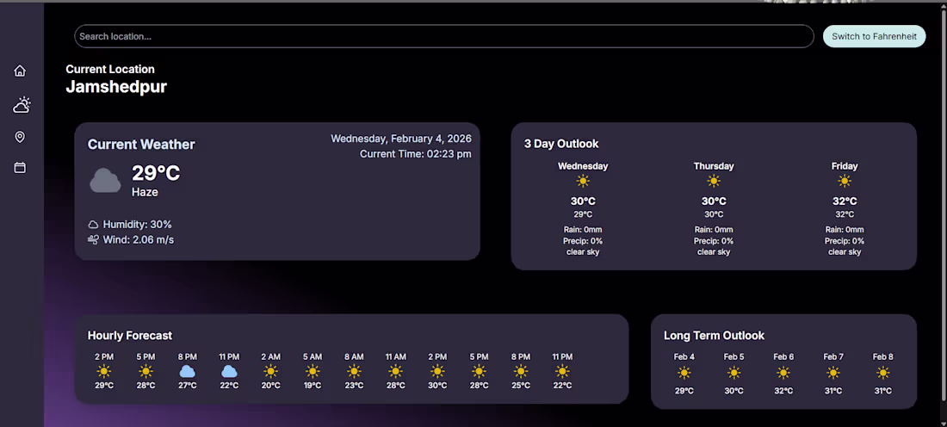947x427 pixels.
Task: Click the 3 Day Outlook heading
Action: (561, 144)
